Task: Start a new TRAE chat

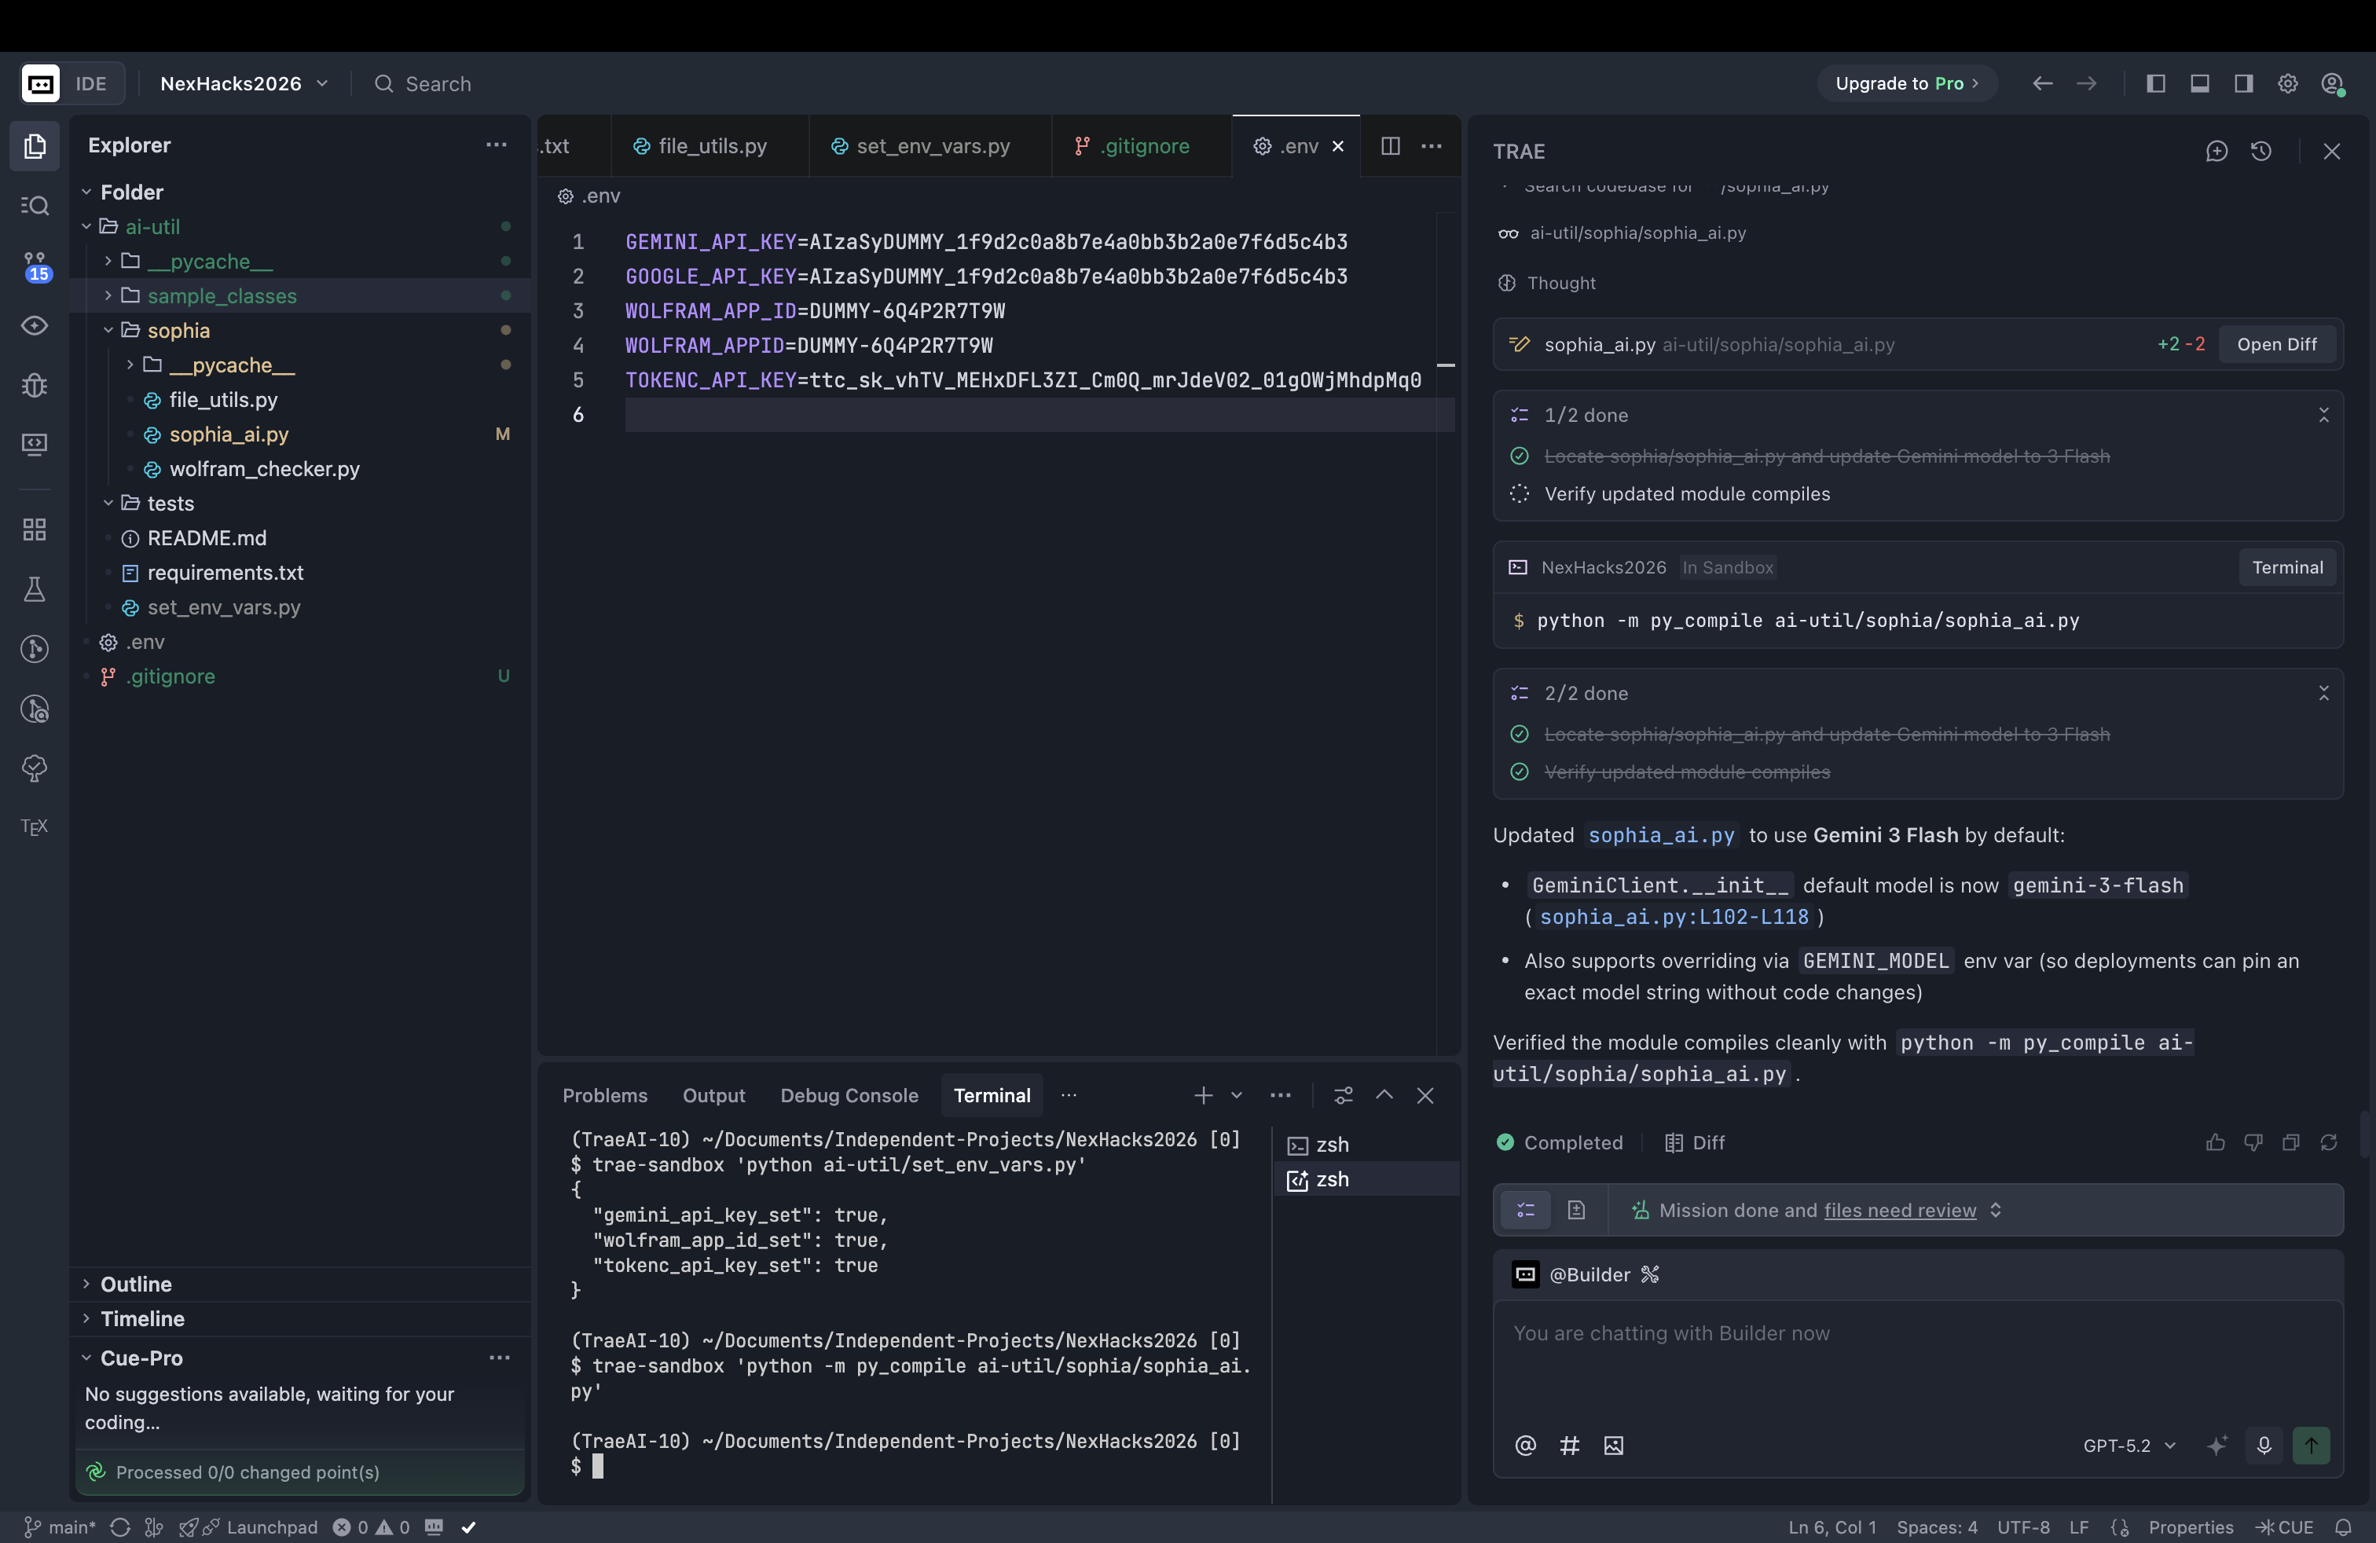Action: [2216, 152]
